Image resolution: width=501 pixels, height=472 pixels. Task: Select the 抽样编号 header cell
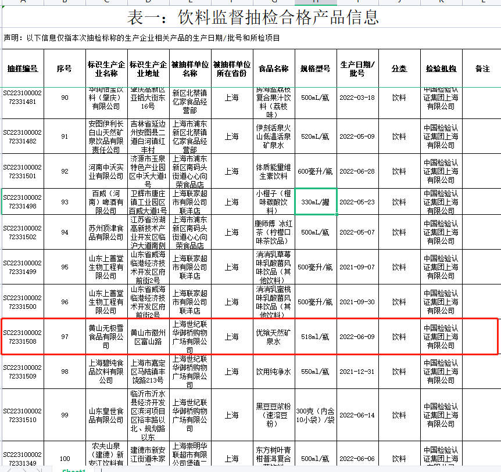click(22, 69)
